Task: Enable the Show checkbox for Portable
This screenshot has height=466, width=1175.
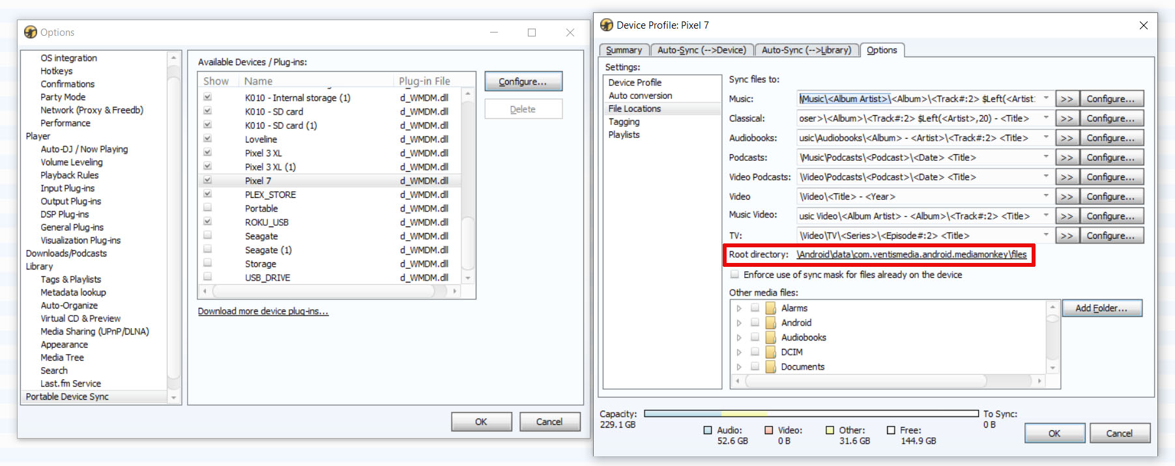Action: (x=207, y=208)
